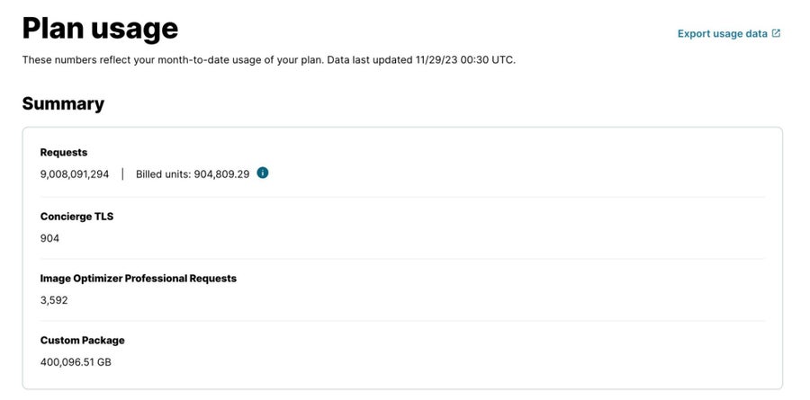Select the 3,592 image optimizer value

coord(54,300)
